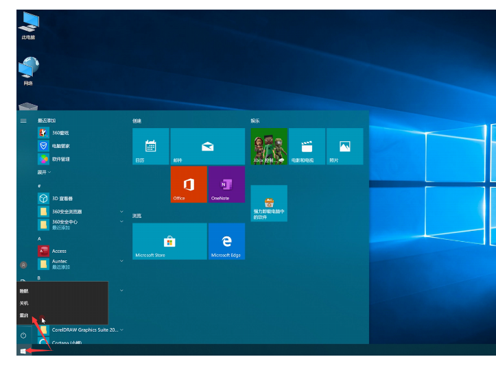Launch OneNote from the Start tiles
Screen dimensions: 496x370
226,184
